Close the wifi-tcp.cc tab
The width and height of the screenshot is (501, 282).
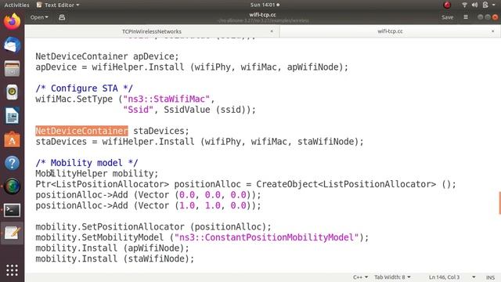click(x=492, y=31)
